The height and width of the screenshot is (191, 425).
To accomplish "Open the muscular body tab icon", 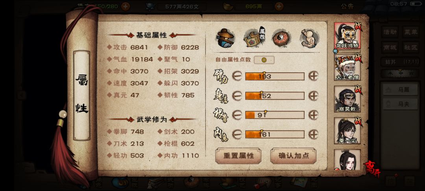I will (309, 38).
